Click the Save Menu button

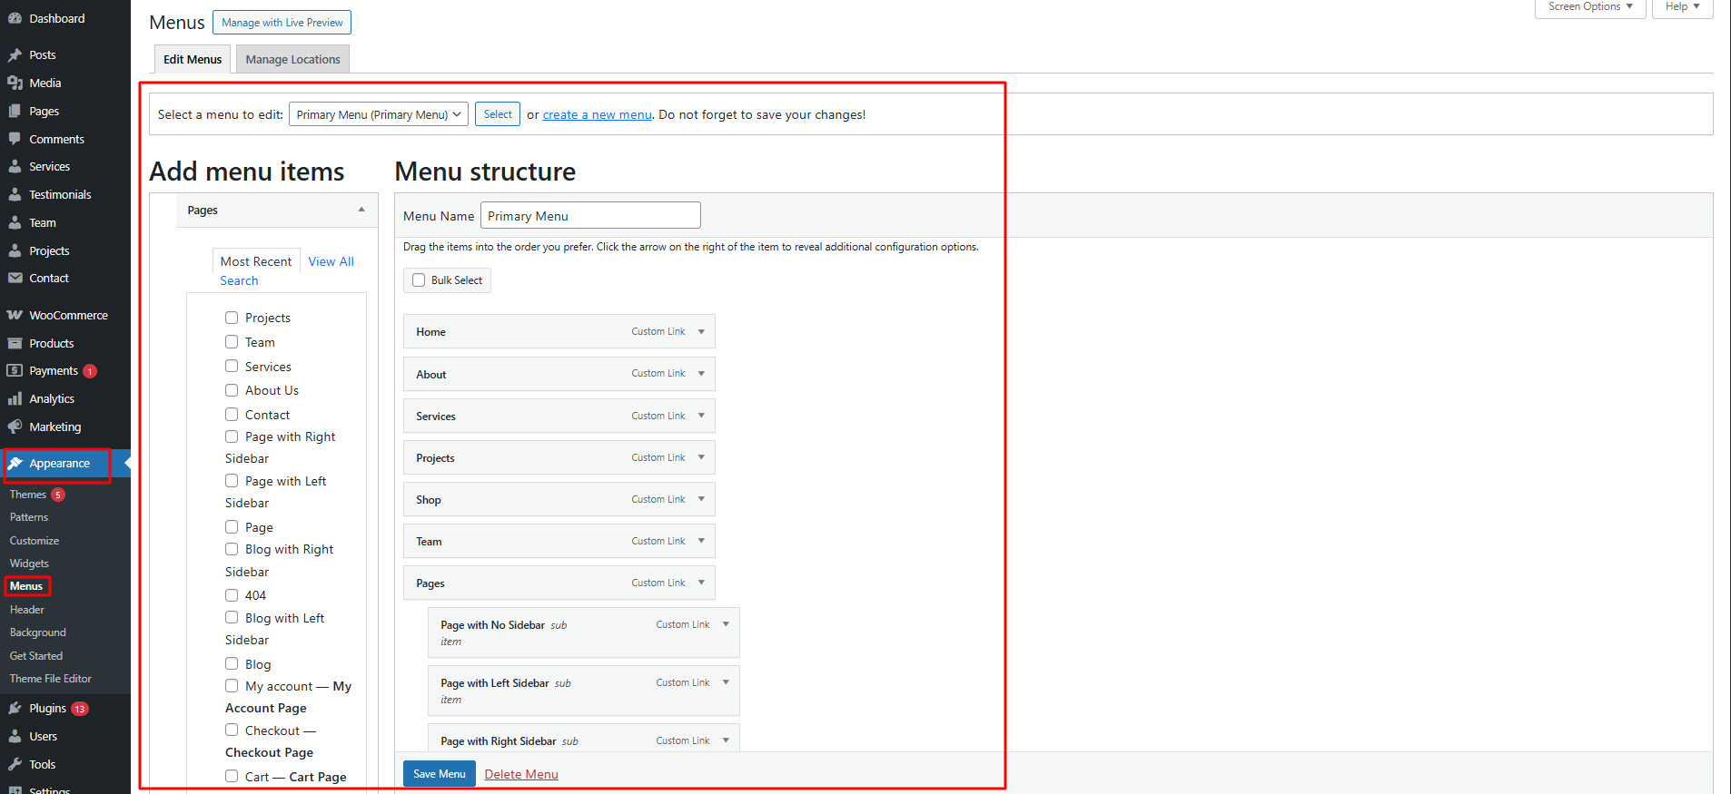point(440,774)
